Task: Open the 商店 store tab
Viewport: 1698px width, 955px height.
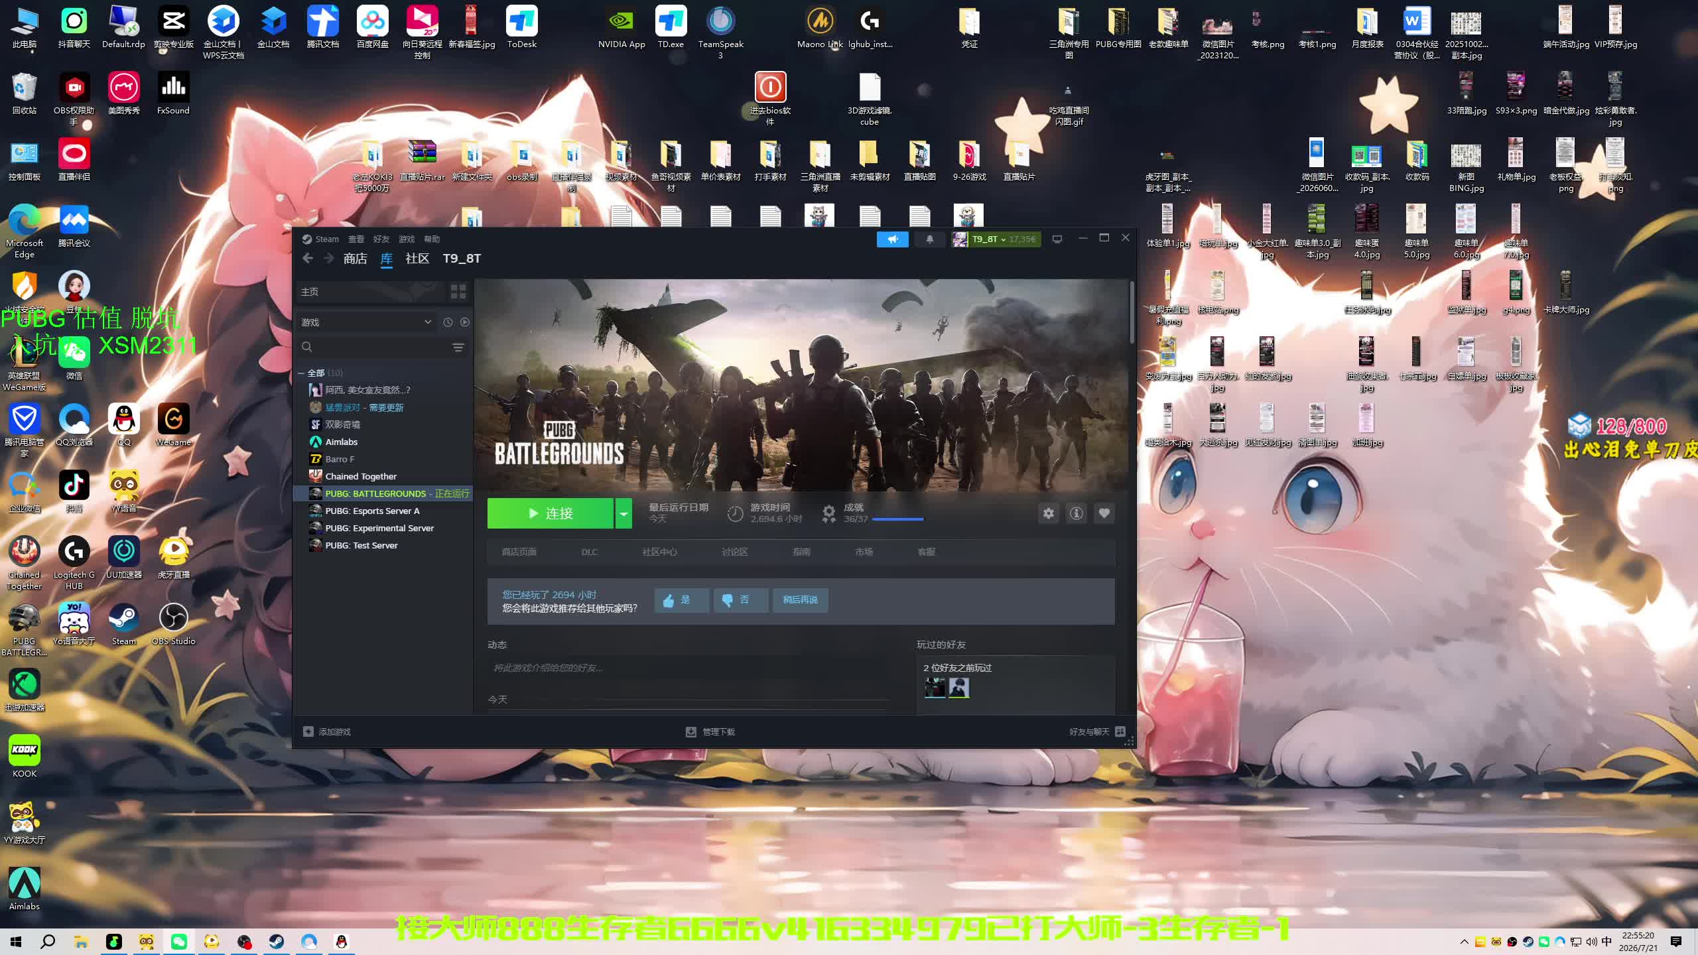Action: point(356,259)
